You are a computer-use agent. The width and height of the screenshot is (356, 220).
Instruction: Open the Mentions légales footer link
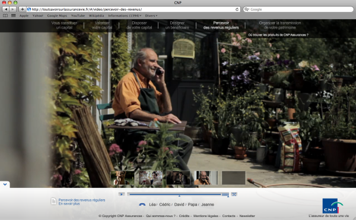tap(205, 216)
